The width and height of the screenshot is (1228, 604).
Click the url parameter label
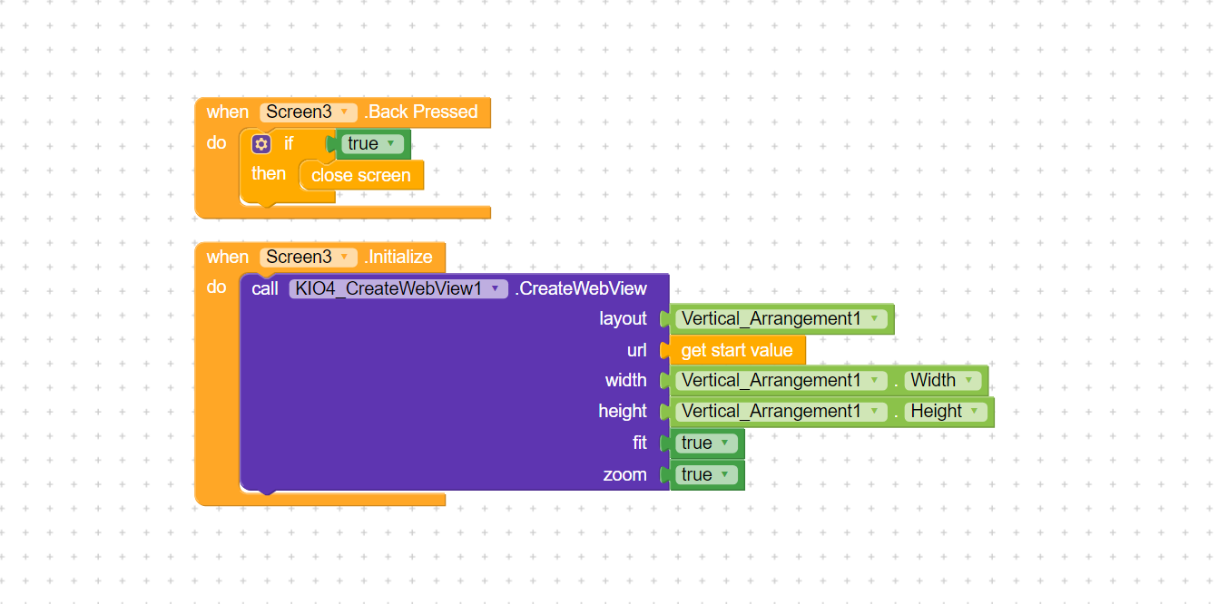click(x=637, y=350)
